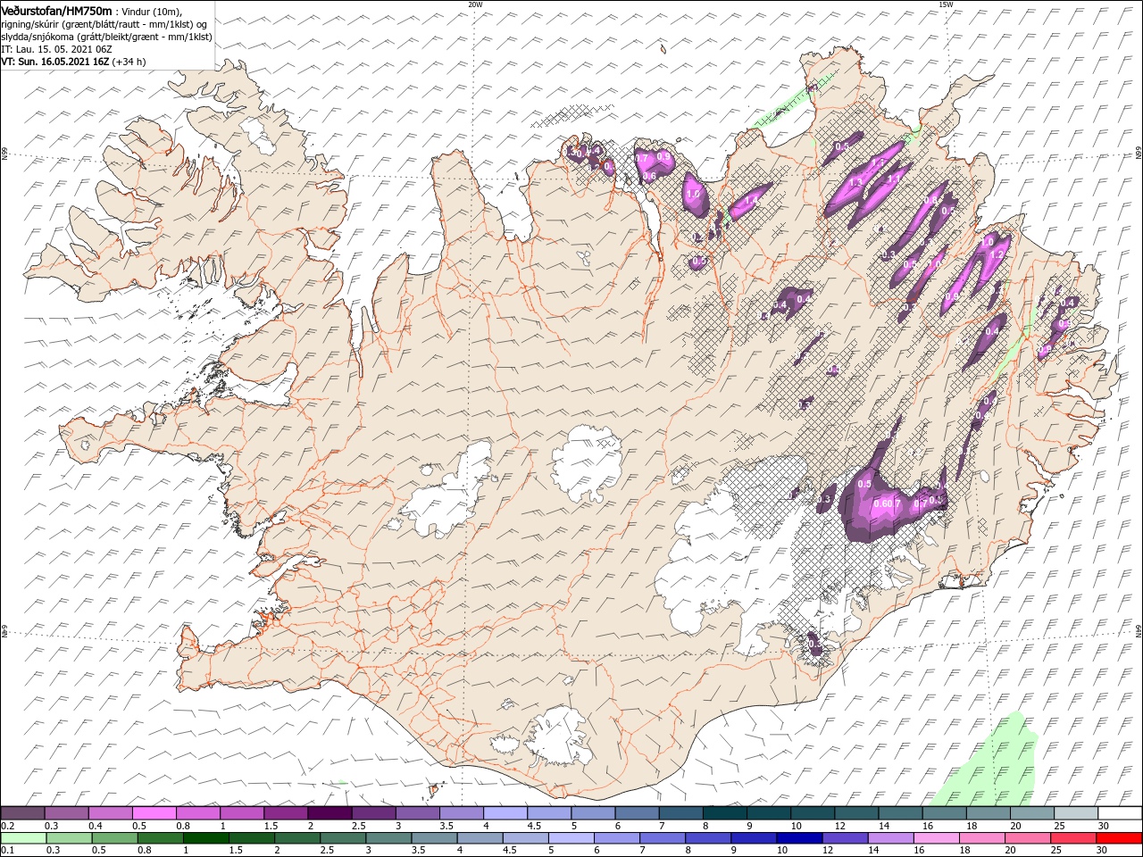Pick upper-scale swatch between 4 and 4.5
This screenshot has height=857, width=1143.
[505, 813]
